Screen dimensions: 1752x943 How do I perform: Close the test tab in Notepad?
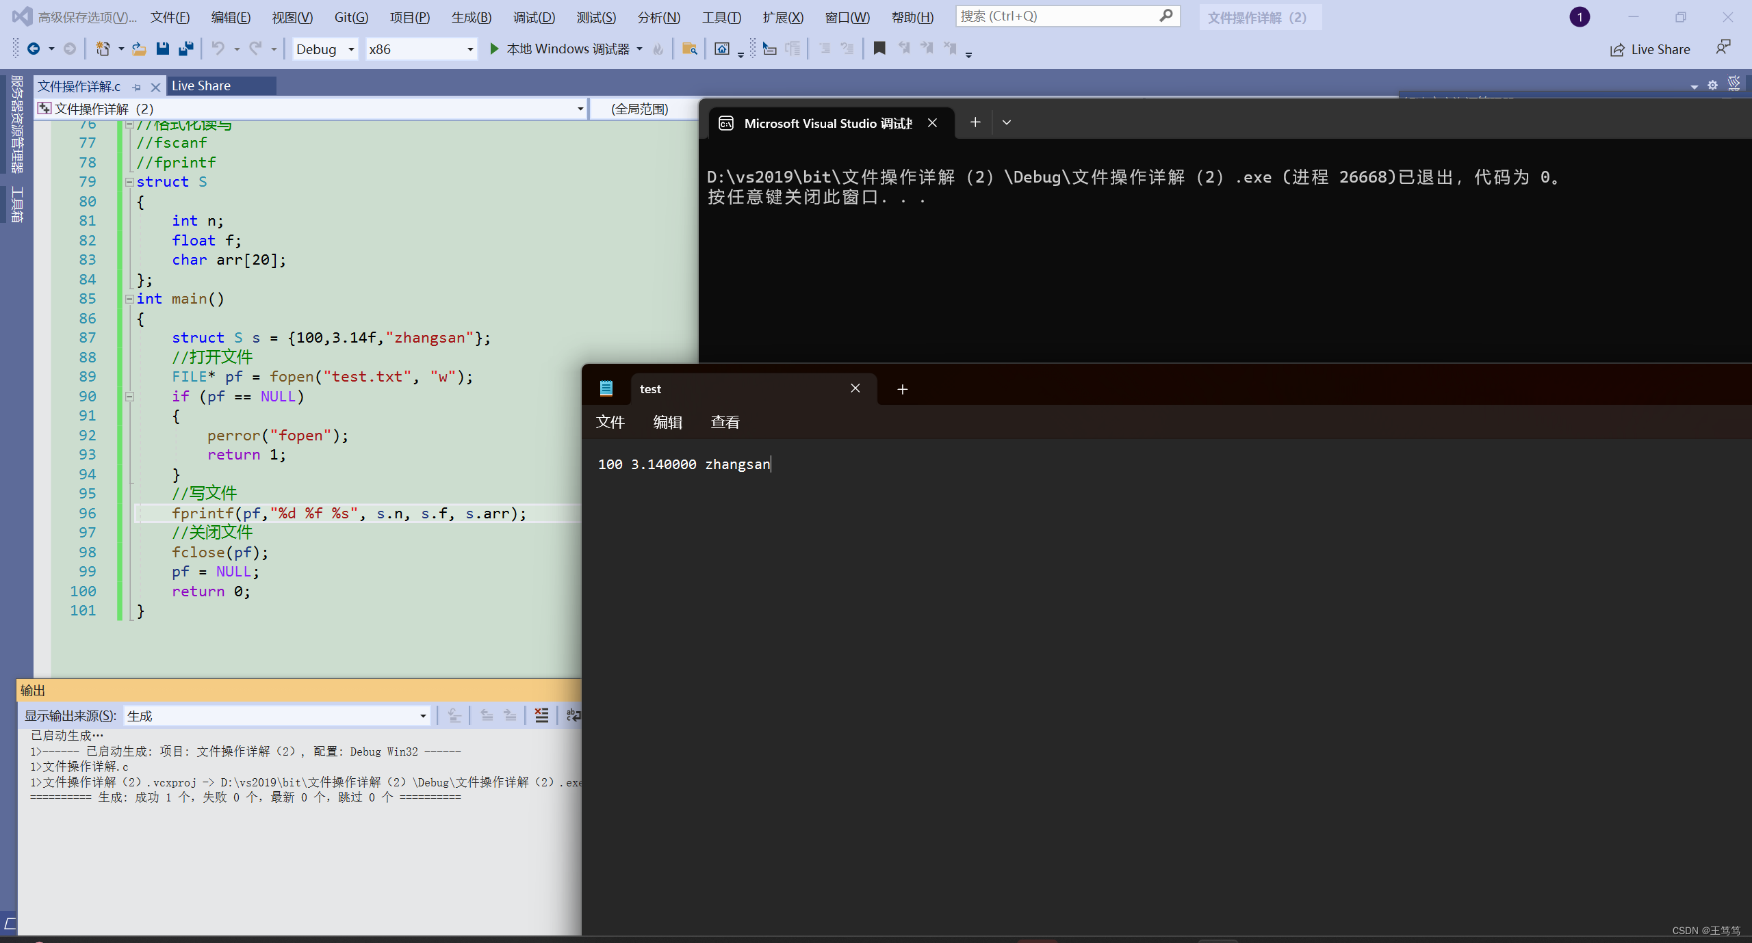[x=855, y=388]
